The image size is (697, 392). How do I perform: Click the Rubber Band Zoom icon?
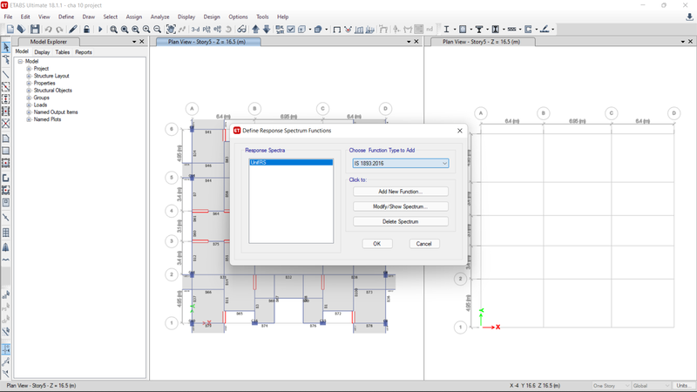(114, 30)
